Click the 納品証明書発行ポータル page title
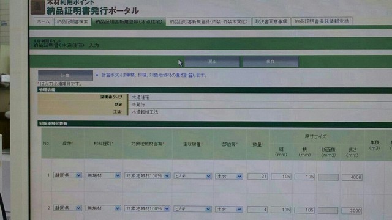 point(92,10)
